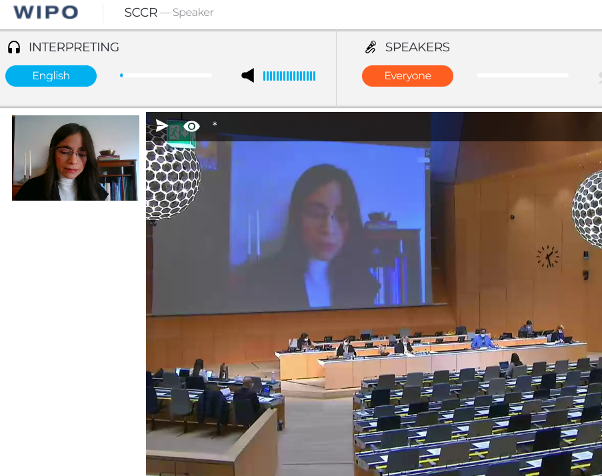This screenshot has width=602, height=476.
Task: Select the Everyone speakers button
Action: (407, 75)
